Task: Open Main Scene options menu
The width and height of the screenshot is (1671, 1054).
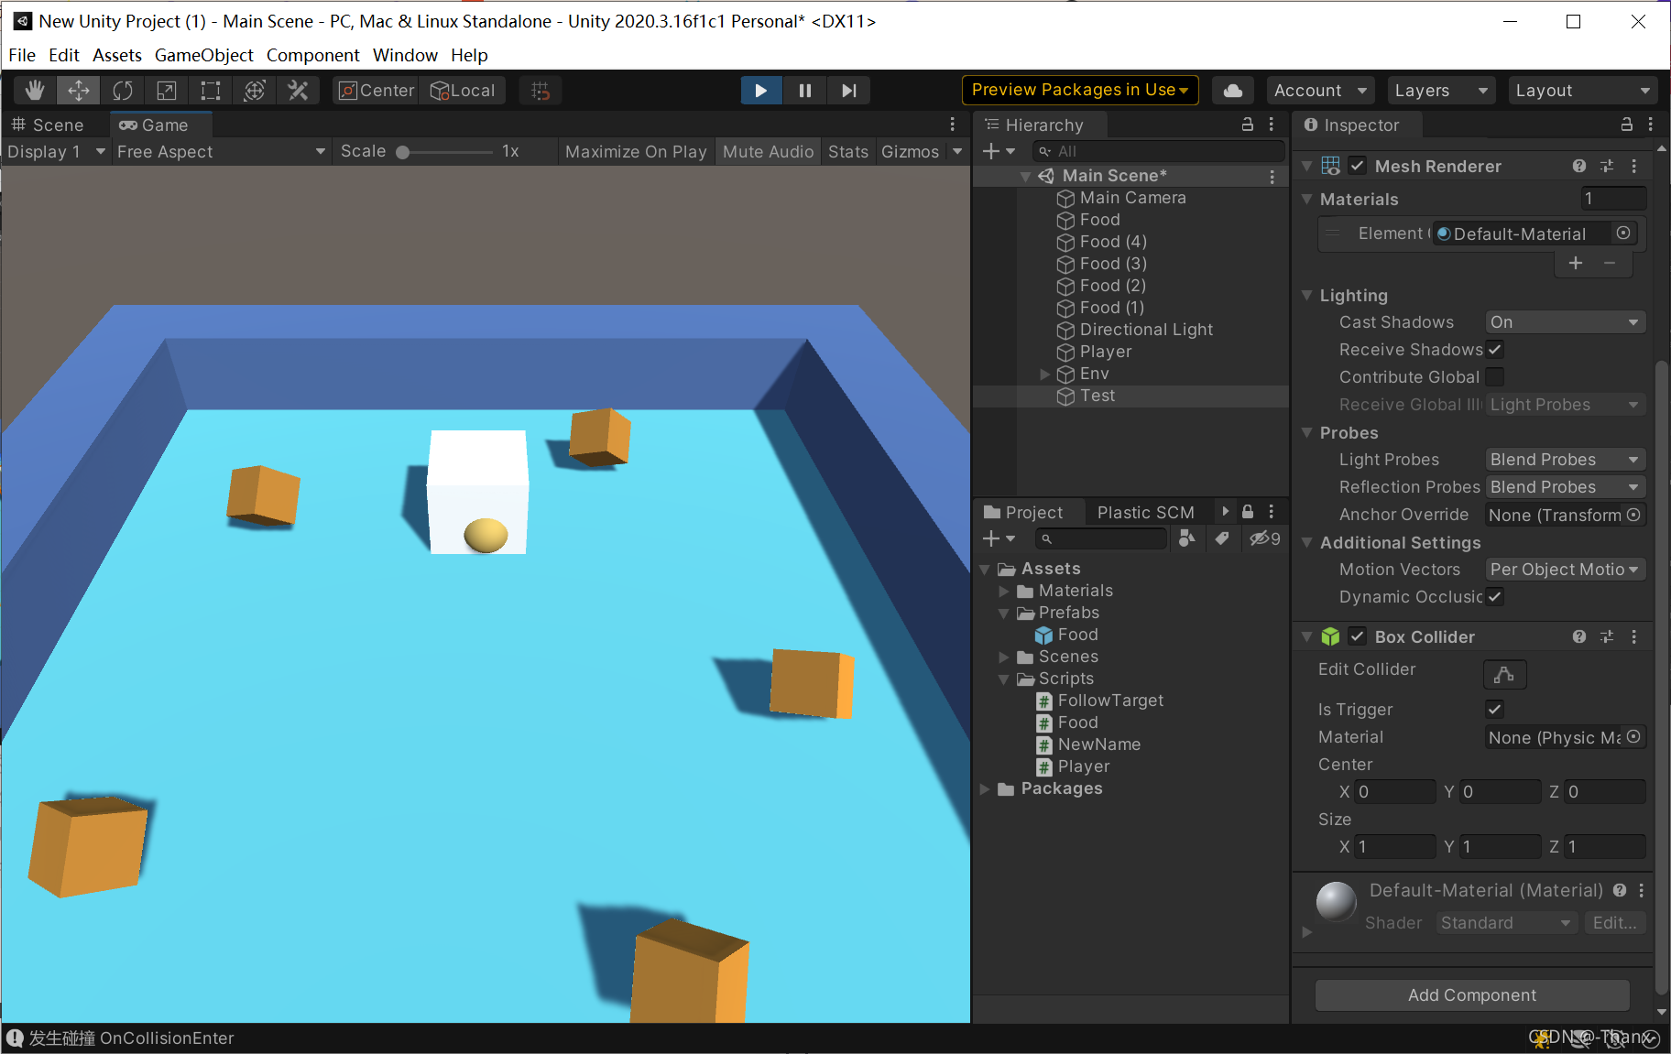Action: (x=1272, y=176)
